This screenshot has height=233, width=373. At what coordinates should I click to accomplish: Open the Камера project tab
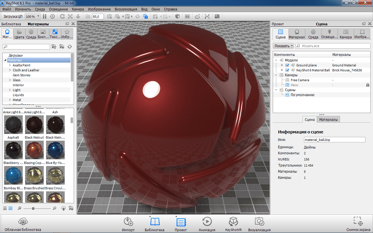pyautogui.click(x=346, y=34)
